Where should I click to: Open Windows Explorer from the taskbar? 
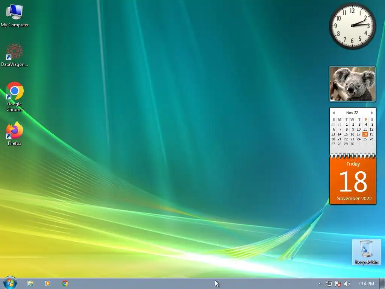tap(30, 284)
